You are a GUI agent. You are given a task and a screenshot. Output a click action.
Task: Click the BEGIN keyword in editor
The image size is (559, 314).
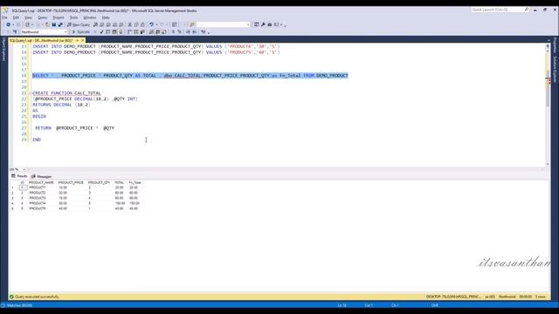tap(39, 116)
